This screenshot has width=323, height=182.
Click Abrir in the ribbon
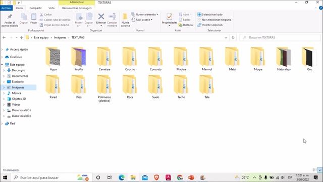click(x=185, y=15)
